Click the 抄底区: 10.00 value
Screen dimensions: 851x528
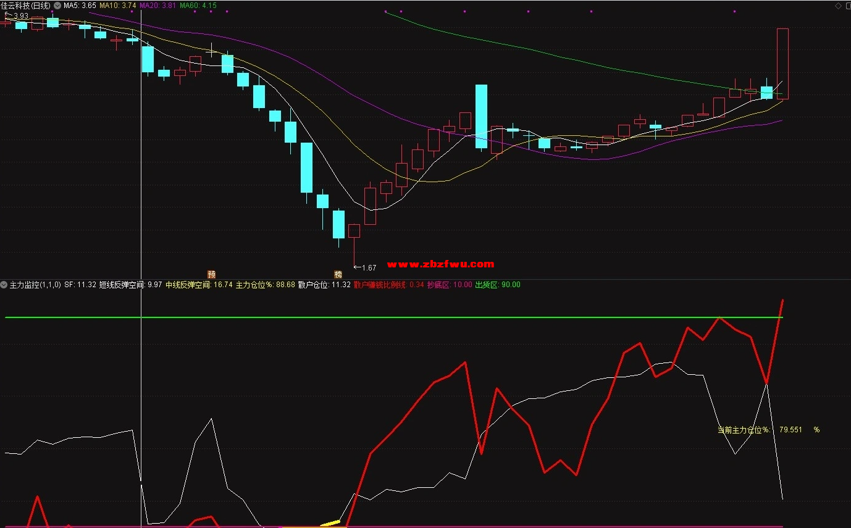pyautogui.click(x=450, y=285)
